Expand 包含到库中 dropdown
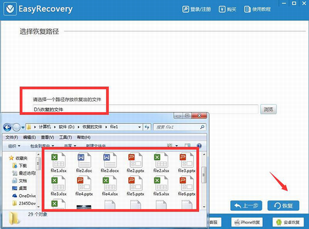The width and height of the screenshot is (309, 229). click(x=42, y=146)
